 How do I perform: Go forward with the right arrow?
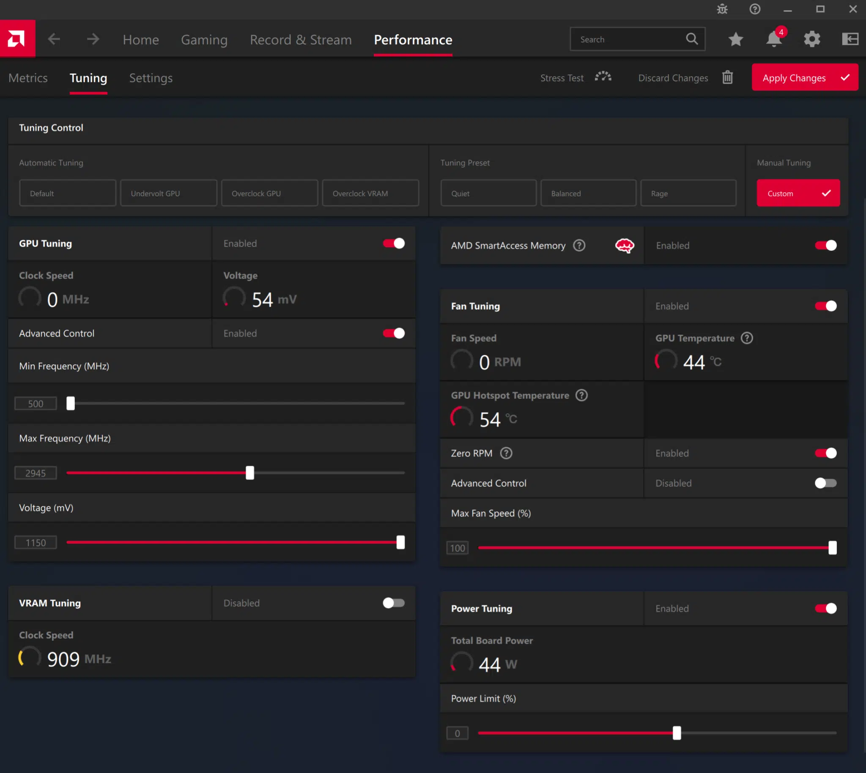pyautogui.click(x=93, y=39)
